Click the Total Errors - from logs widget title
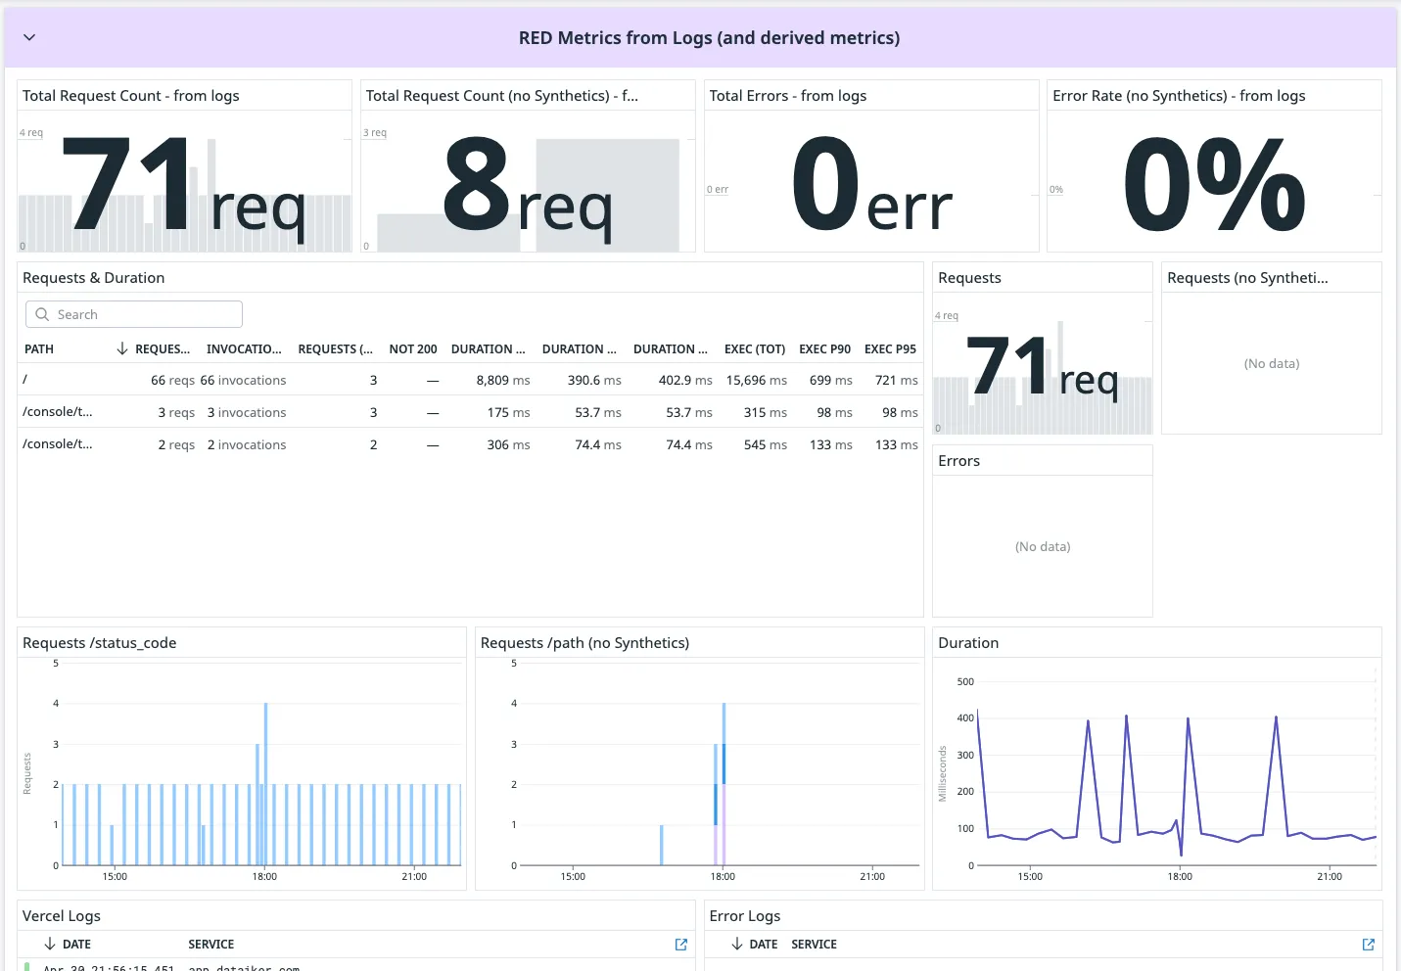The width and height of the screenshot is (1401, 971). (787, 96)
